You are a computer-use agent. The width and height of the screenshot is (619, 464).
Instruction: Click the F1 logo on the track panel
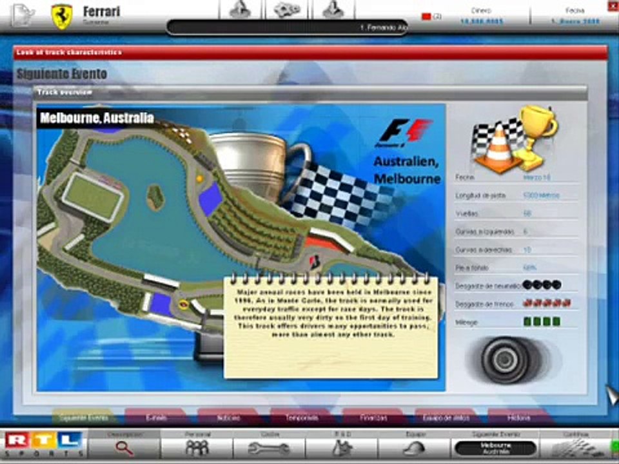pyautogui.click(x=404, y=133)
